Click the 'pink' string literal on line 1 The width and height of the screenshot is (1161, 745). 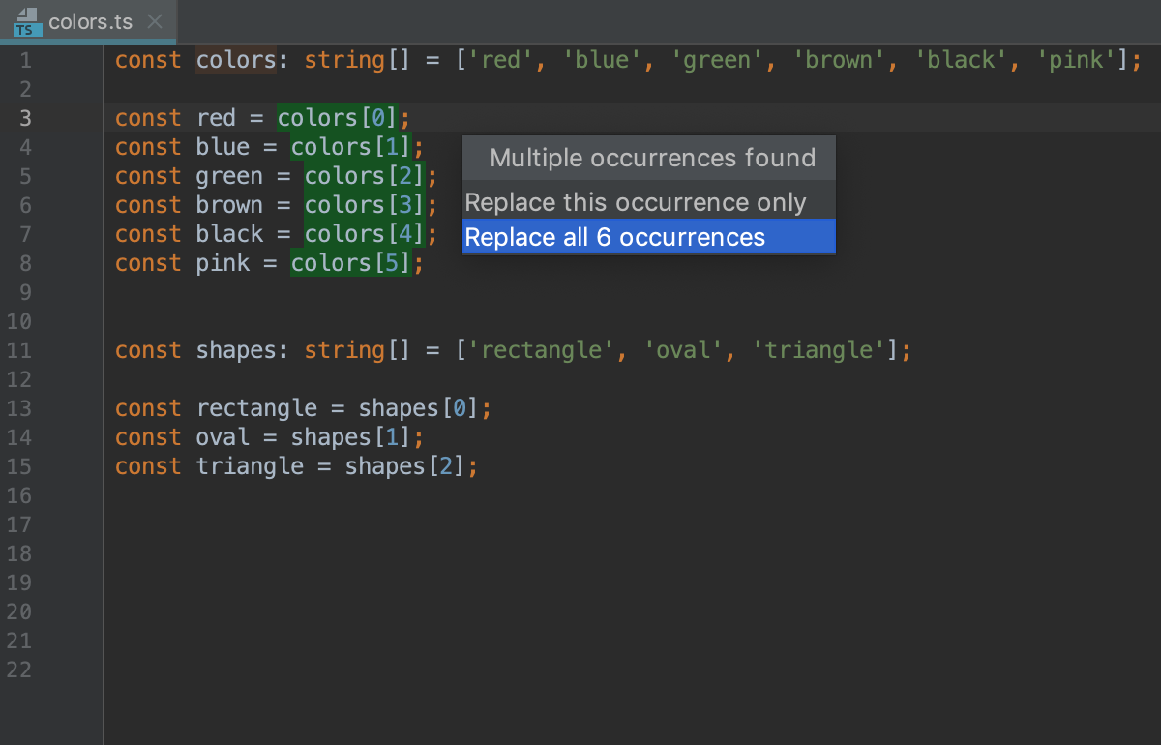tap(1077, 60)
